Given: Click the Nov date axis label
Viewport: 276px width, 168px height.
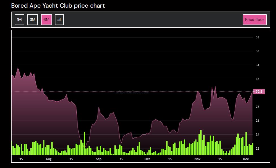Looking at the screenshot, I should point(197,159).
